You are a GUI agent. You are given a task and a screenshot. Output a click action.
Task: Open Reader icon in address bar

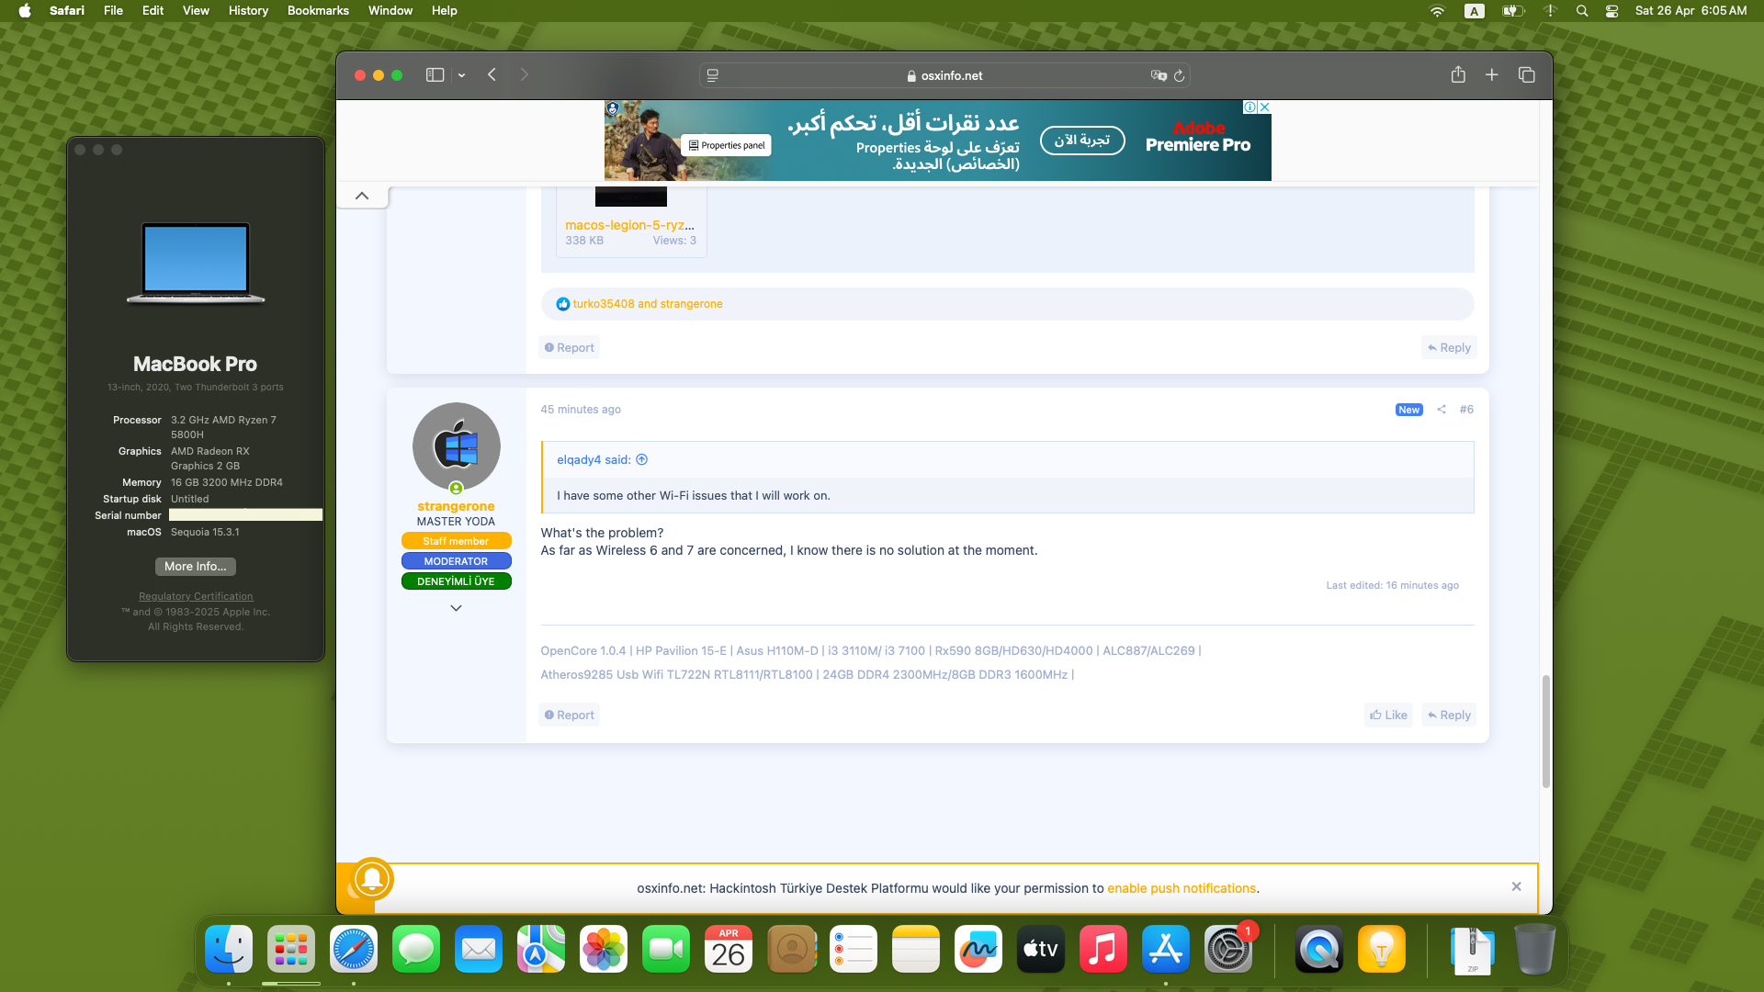pos(713,76)
